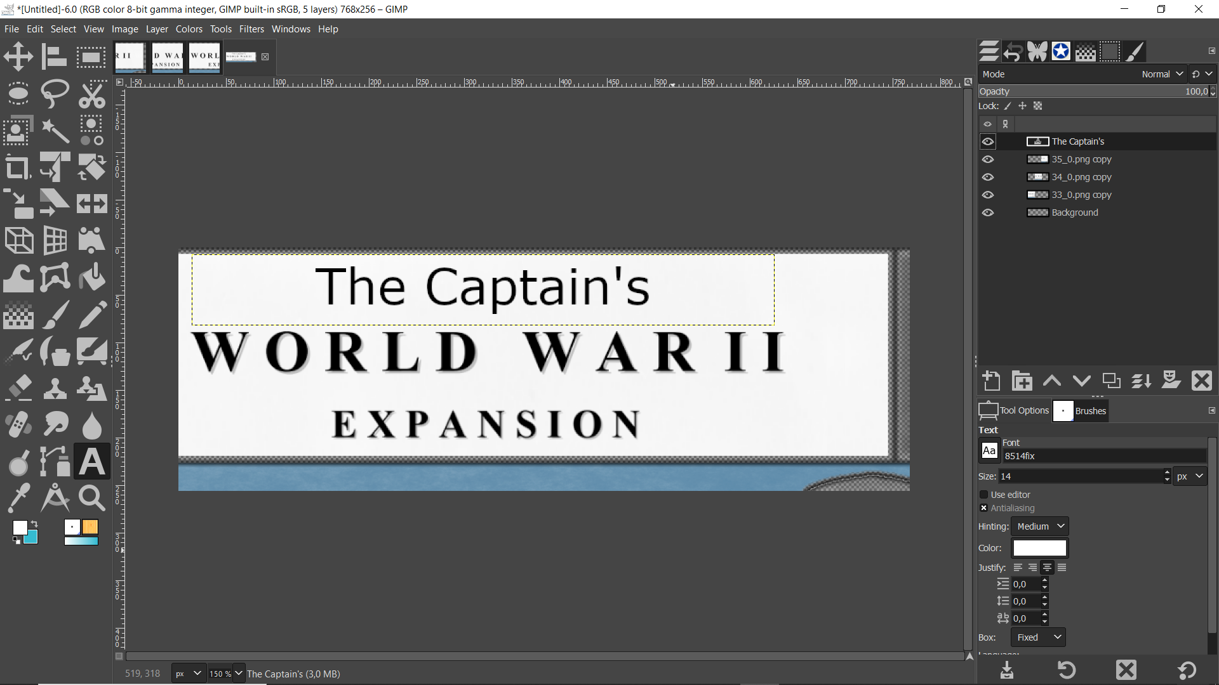Toggle lock pixels for the layer
The width and height of the screenshot is (1219, 685).
(x=1008, y=106)
